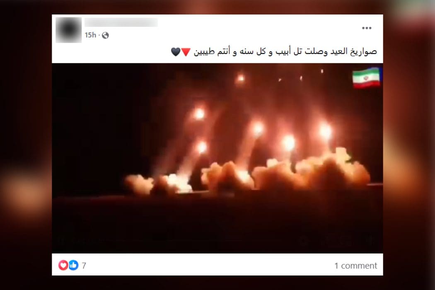Click the blurred background outside the post
Viewport: 435px width, 290px height.
coord(26,144)
